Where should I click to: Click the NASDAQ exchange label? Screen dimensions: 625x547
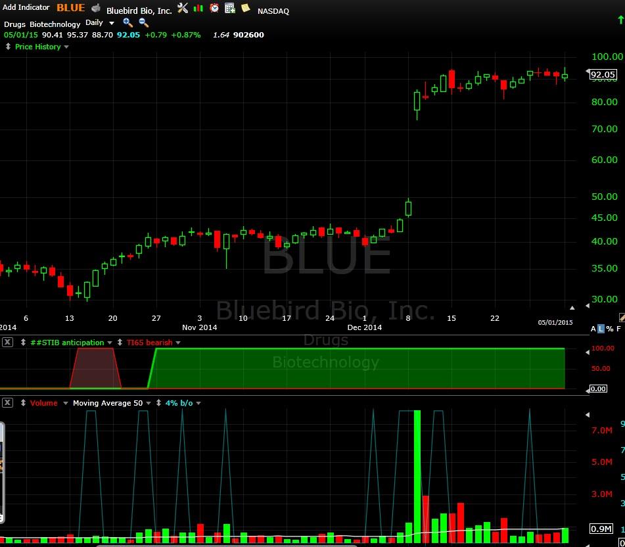tap(273, 11)
